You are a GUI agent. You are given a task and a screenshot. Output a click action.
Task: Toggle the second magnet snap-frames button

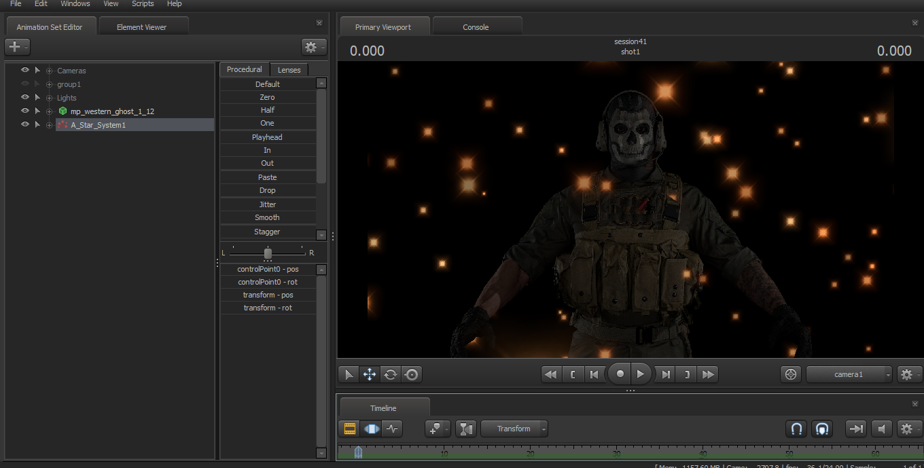(x=822, y=429)
